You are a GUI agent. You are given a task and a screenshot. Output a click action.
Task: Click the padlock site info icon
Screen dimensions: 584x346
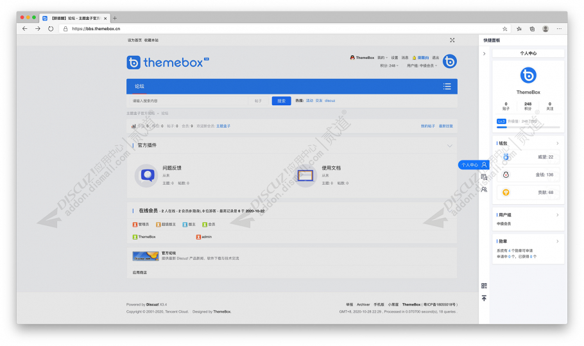pyautogui.click(x=65, y=29)
